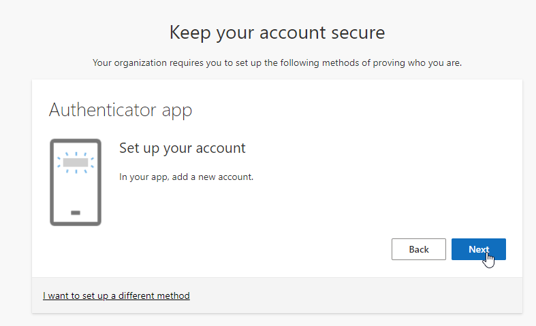Screen dimensions: 536x326
Task: Click gray footer bar right of the link
Action: tap(354, 295)
